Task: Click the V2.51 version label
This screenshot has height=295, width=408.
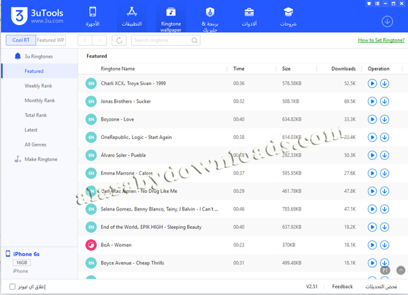Action: tap(311, 287)
